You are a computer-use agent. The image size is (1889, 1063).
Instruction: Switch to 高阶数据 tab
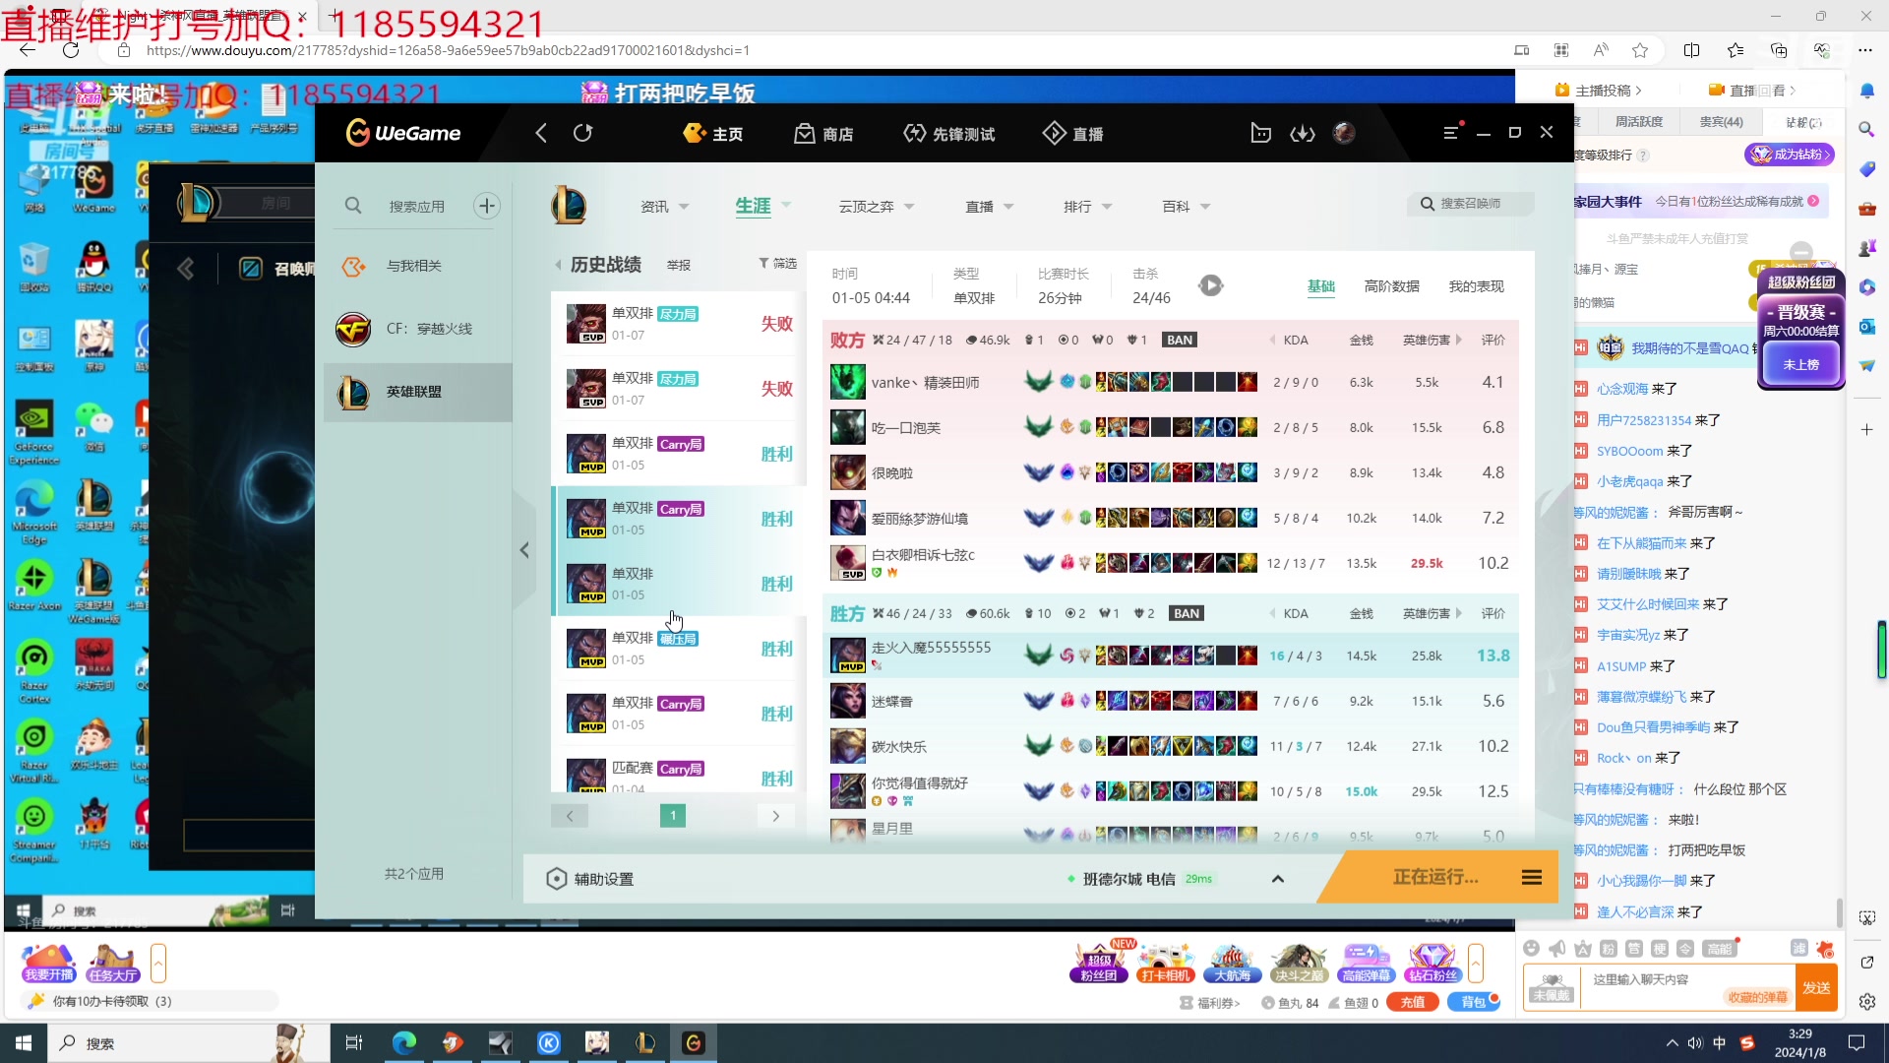(1391, 286)
